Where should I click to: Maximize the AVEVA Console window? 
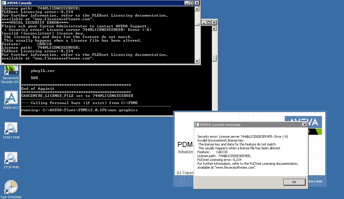(192, 3)
